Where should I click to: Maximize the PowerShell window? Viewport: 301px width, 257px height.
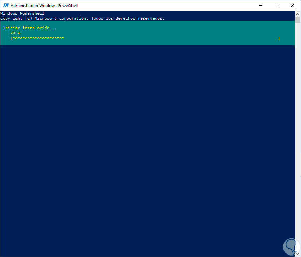276,5
